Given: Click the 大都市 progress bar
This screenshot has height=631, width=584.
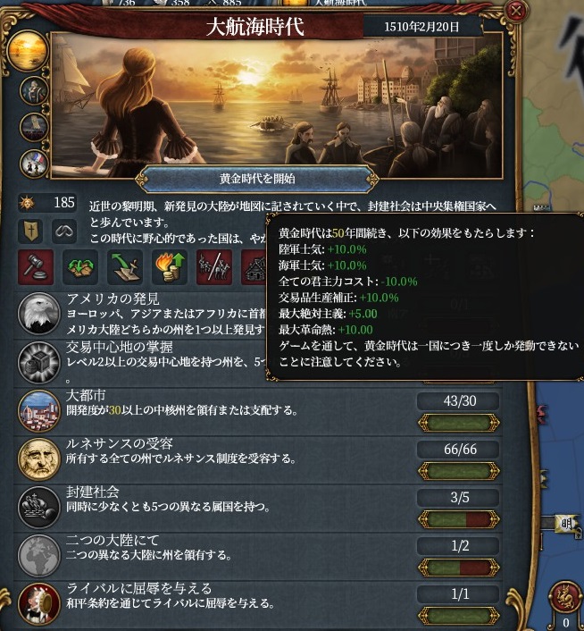Looking at the screenshot, I should click(459, 424).
